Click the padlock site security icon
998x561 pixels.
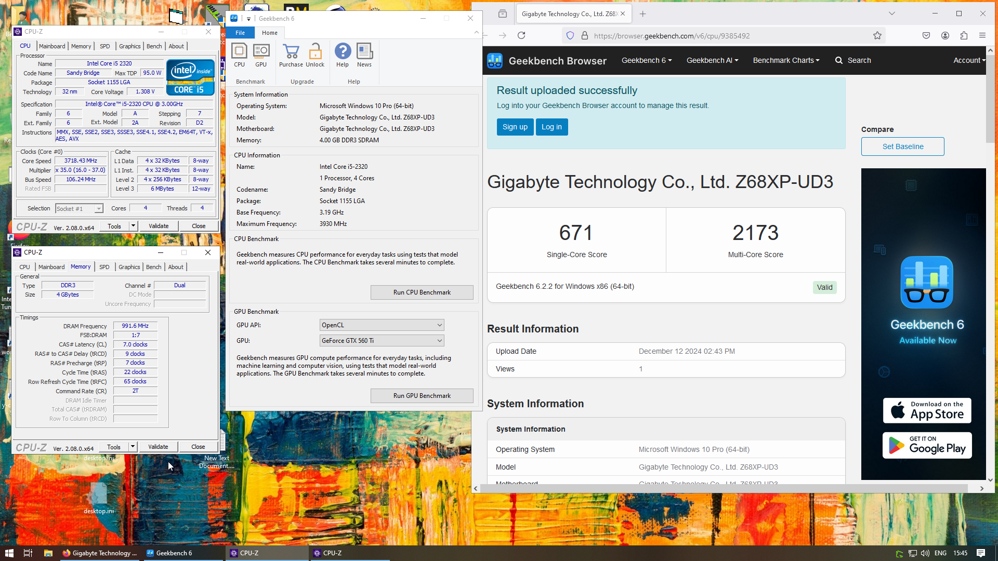pyautogui.click(x=585, y=35)
